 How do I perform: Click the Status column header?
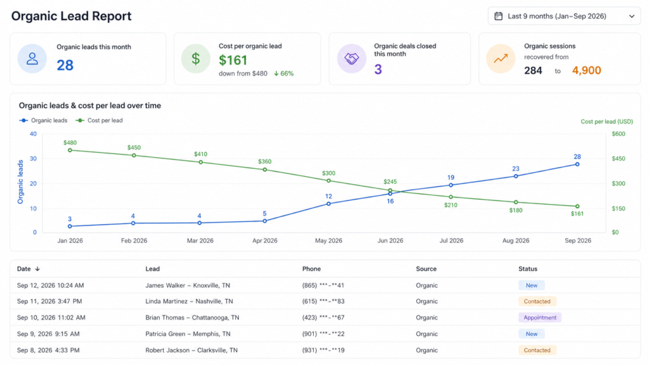point(528,269)
